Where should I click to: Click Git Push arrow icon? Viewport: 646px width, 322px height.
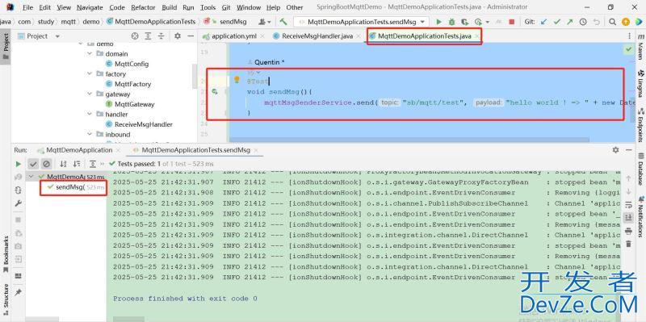(x=570, y=22)
